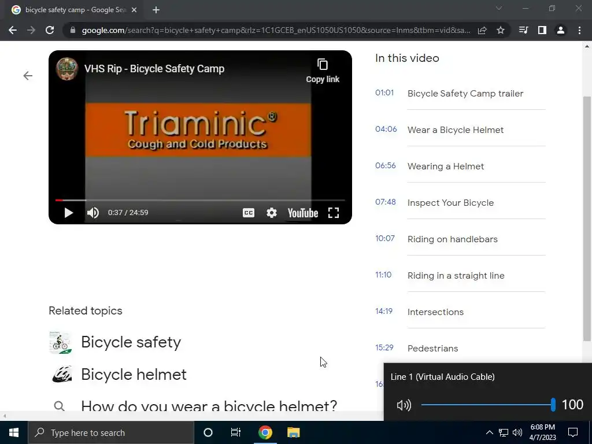Open network status tray icon
The image size is (592, 444).
504,432
